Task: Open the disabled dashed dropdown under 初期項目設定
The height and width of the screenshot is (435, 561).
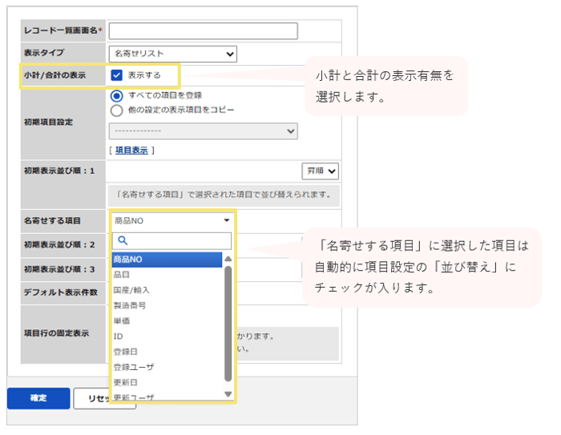Action: [204, 131]
